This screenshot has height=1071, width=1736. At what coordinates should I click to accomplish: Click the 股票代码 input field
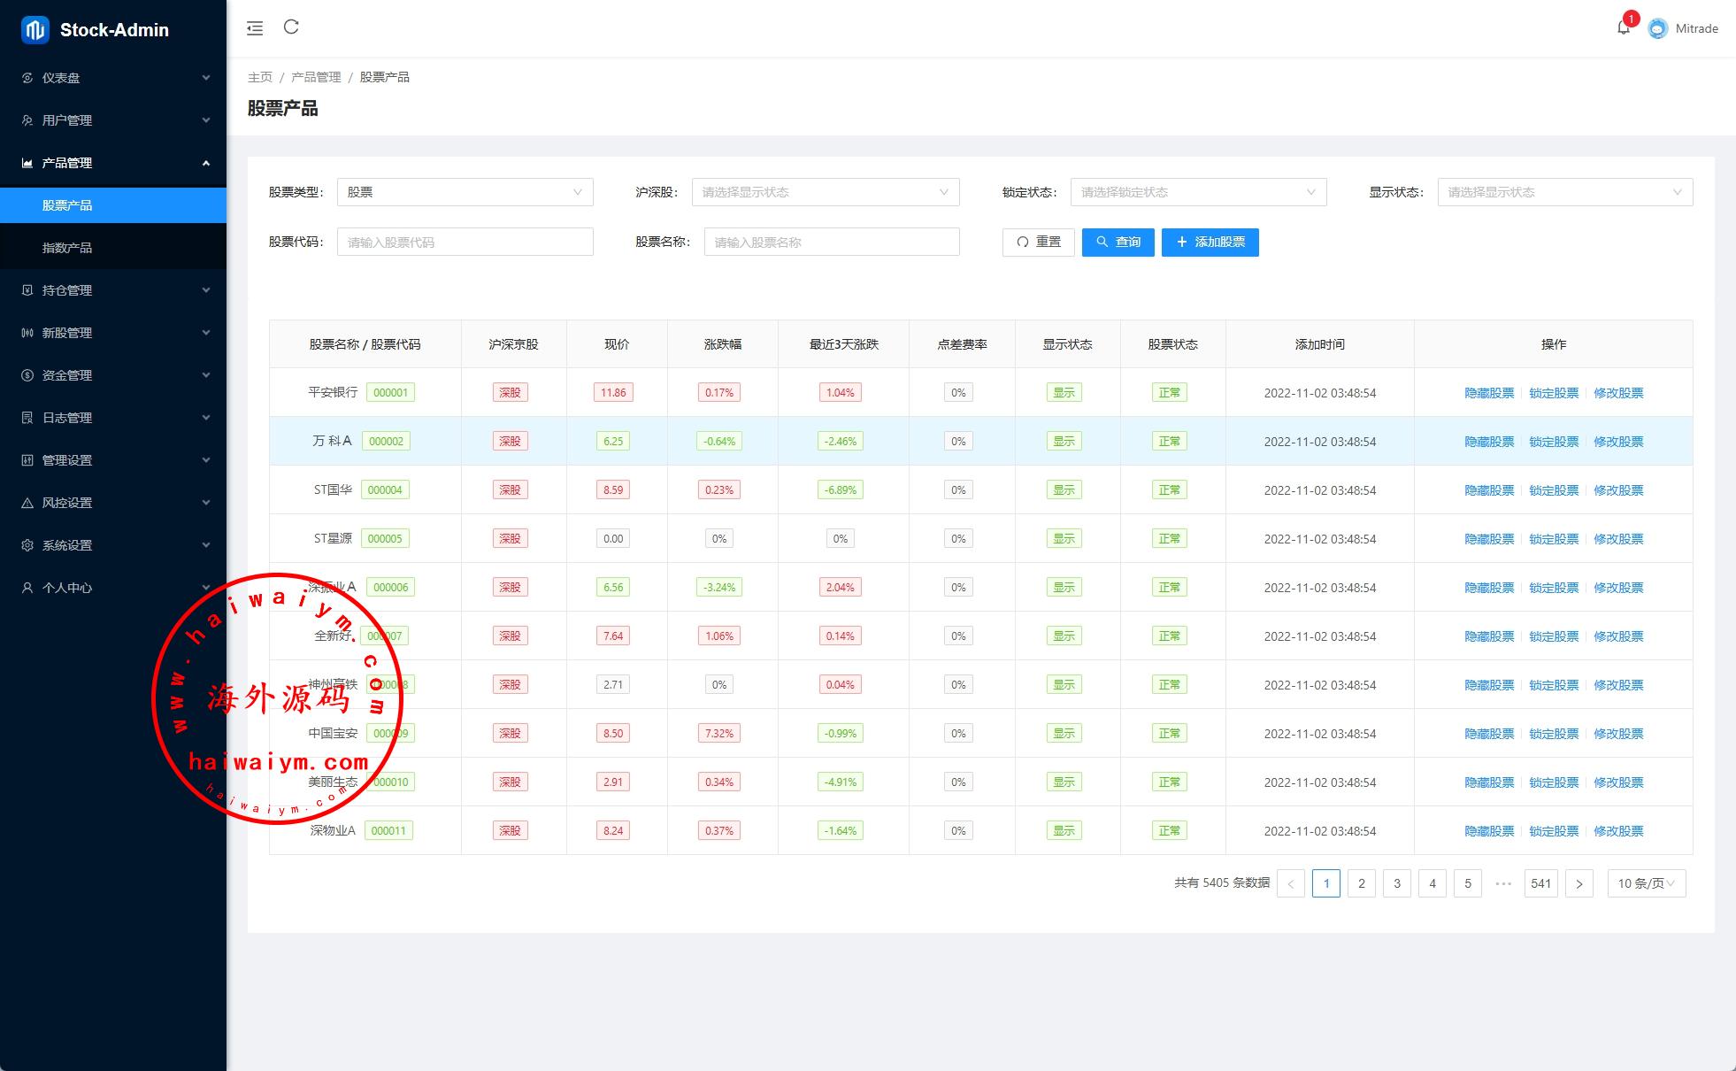click(x=465, y=242)
